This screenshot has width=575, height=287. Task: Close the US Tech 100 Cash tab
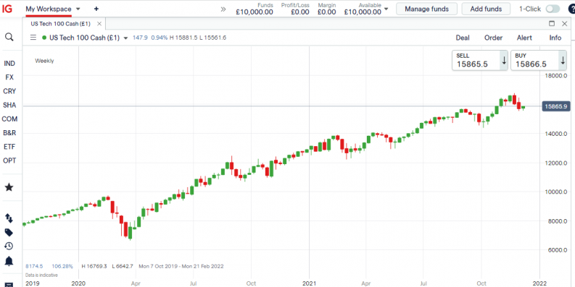(x=99, y=24)
